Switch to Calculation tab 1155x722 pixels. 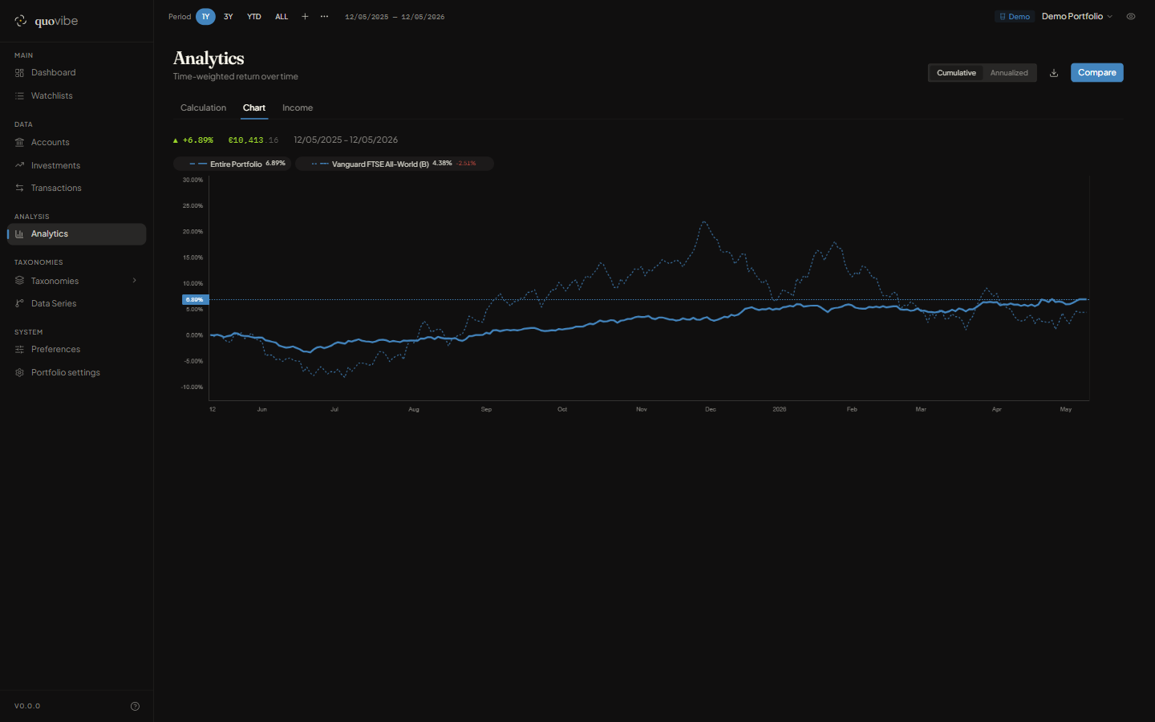pyautogui.click(x=203, y=108)
